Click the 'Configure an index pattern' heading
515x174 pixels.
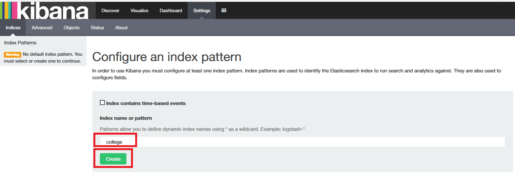[167, 57]
